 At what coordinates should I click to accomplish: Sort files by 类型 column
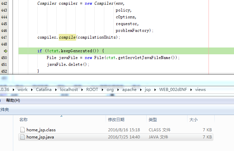(153, 119)
